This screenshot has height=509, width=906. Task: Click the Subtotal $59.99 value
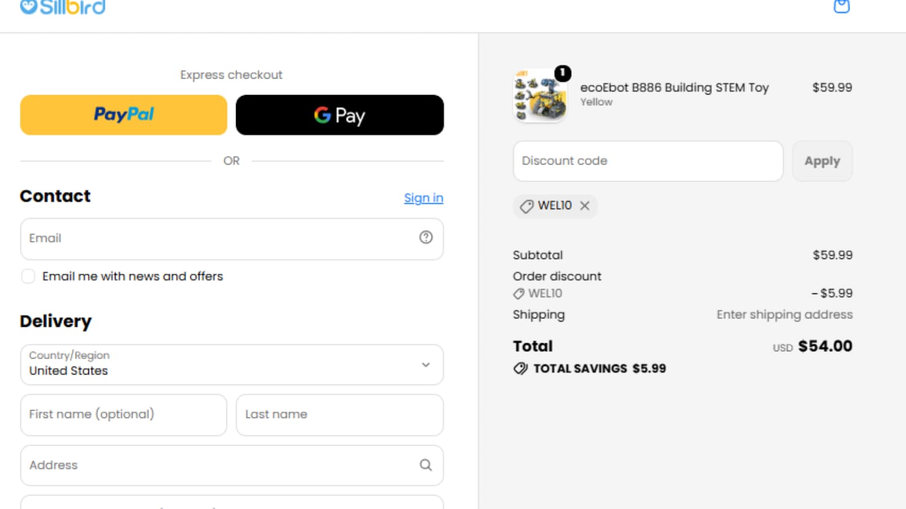tap(832, 255)
